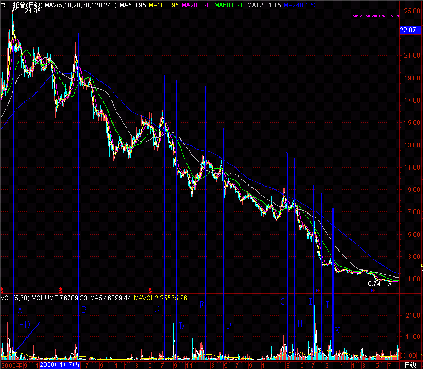This screenshot has height=370, width=423.
Task: Click the blue letter G marker
Action: coord(283,302)
